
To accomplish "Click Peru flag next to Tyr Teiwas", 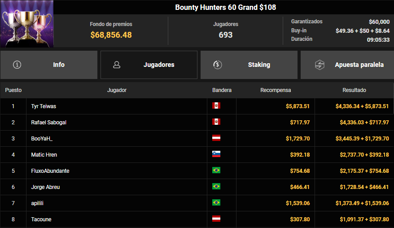I will click(216, 106).
